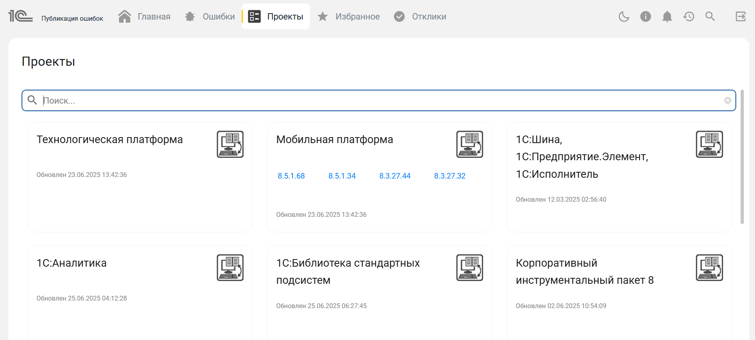Click Технологическая платформа project icon

[230, 144]
